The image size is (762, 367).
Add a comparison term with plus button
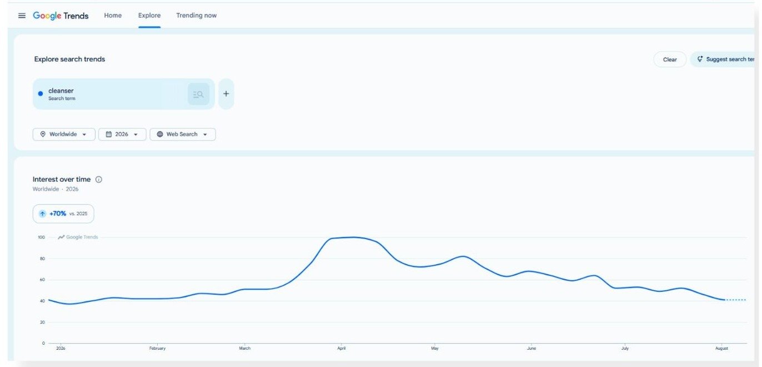click(226, 94)
